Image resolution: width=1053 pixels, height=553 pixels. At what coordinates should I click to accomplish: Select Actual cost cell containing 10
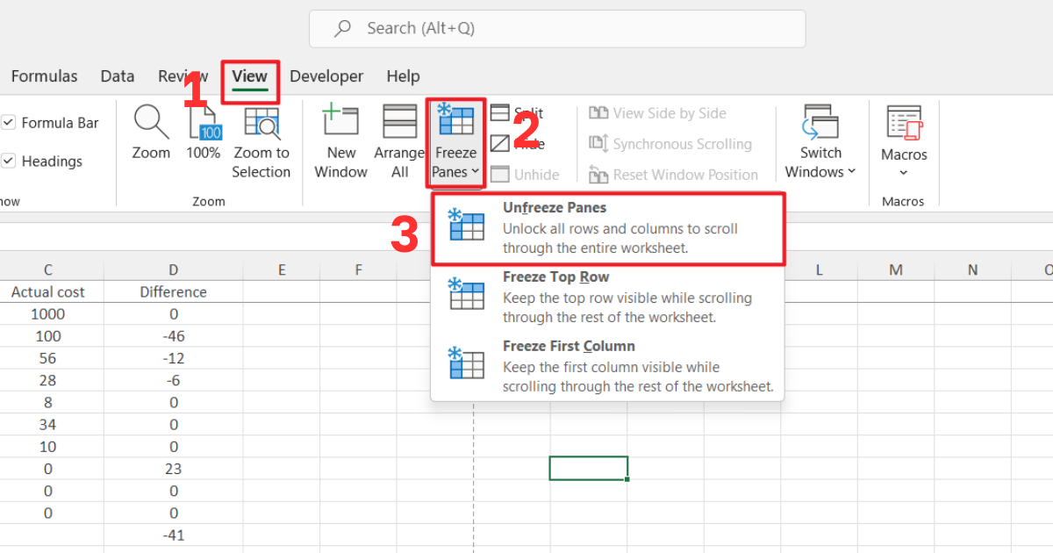click(x=48, y=447)
